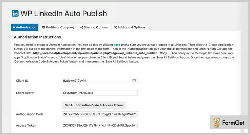Click the 'WP LinkedIn Auto Publish' title
The width and height of the screenshot is (250, 135).
tap(64, 13)
